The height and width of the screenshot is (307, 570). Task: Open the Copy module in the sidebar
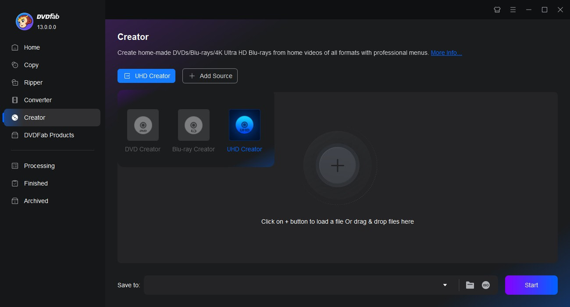31,65
